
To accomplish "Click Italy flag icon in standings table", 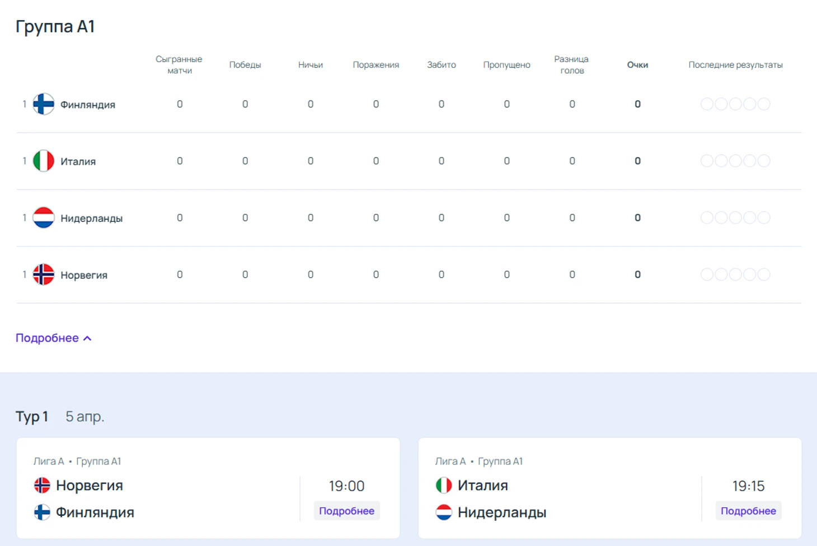I will (x=43, y=161).
